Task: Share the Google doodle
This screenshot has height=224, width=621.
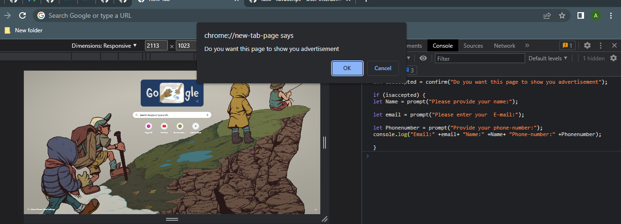Action: coord(197,101)
